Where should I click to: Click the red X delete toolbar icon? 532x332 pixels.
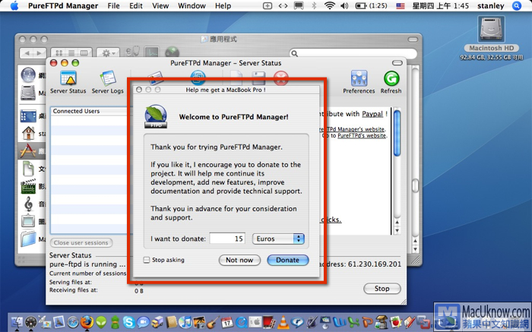[281, 78]
